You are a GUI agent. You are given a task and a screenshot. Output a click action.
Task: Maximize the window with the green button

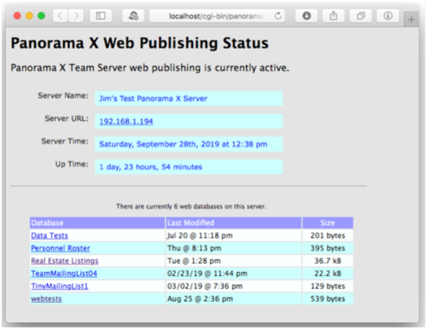pyautogui.click(x=42, y=16)
